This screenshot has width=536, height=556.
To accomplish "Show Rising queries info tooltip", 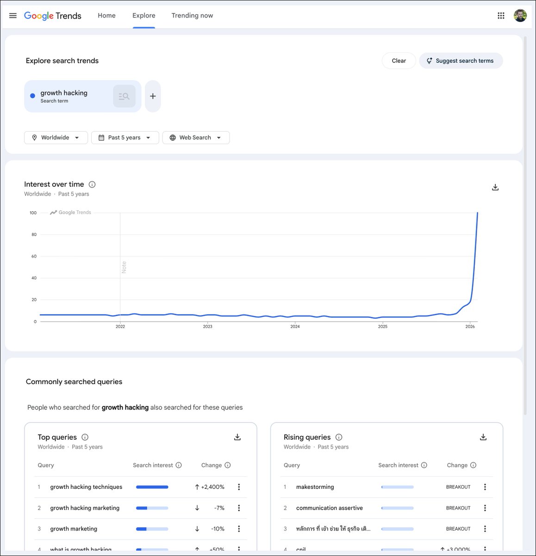I will point(339,437).
